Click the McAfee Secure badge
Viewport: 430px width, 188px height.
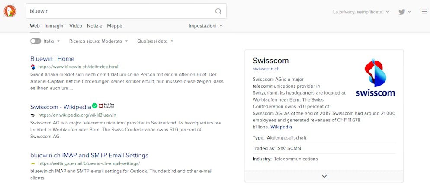coord(106,105)
